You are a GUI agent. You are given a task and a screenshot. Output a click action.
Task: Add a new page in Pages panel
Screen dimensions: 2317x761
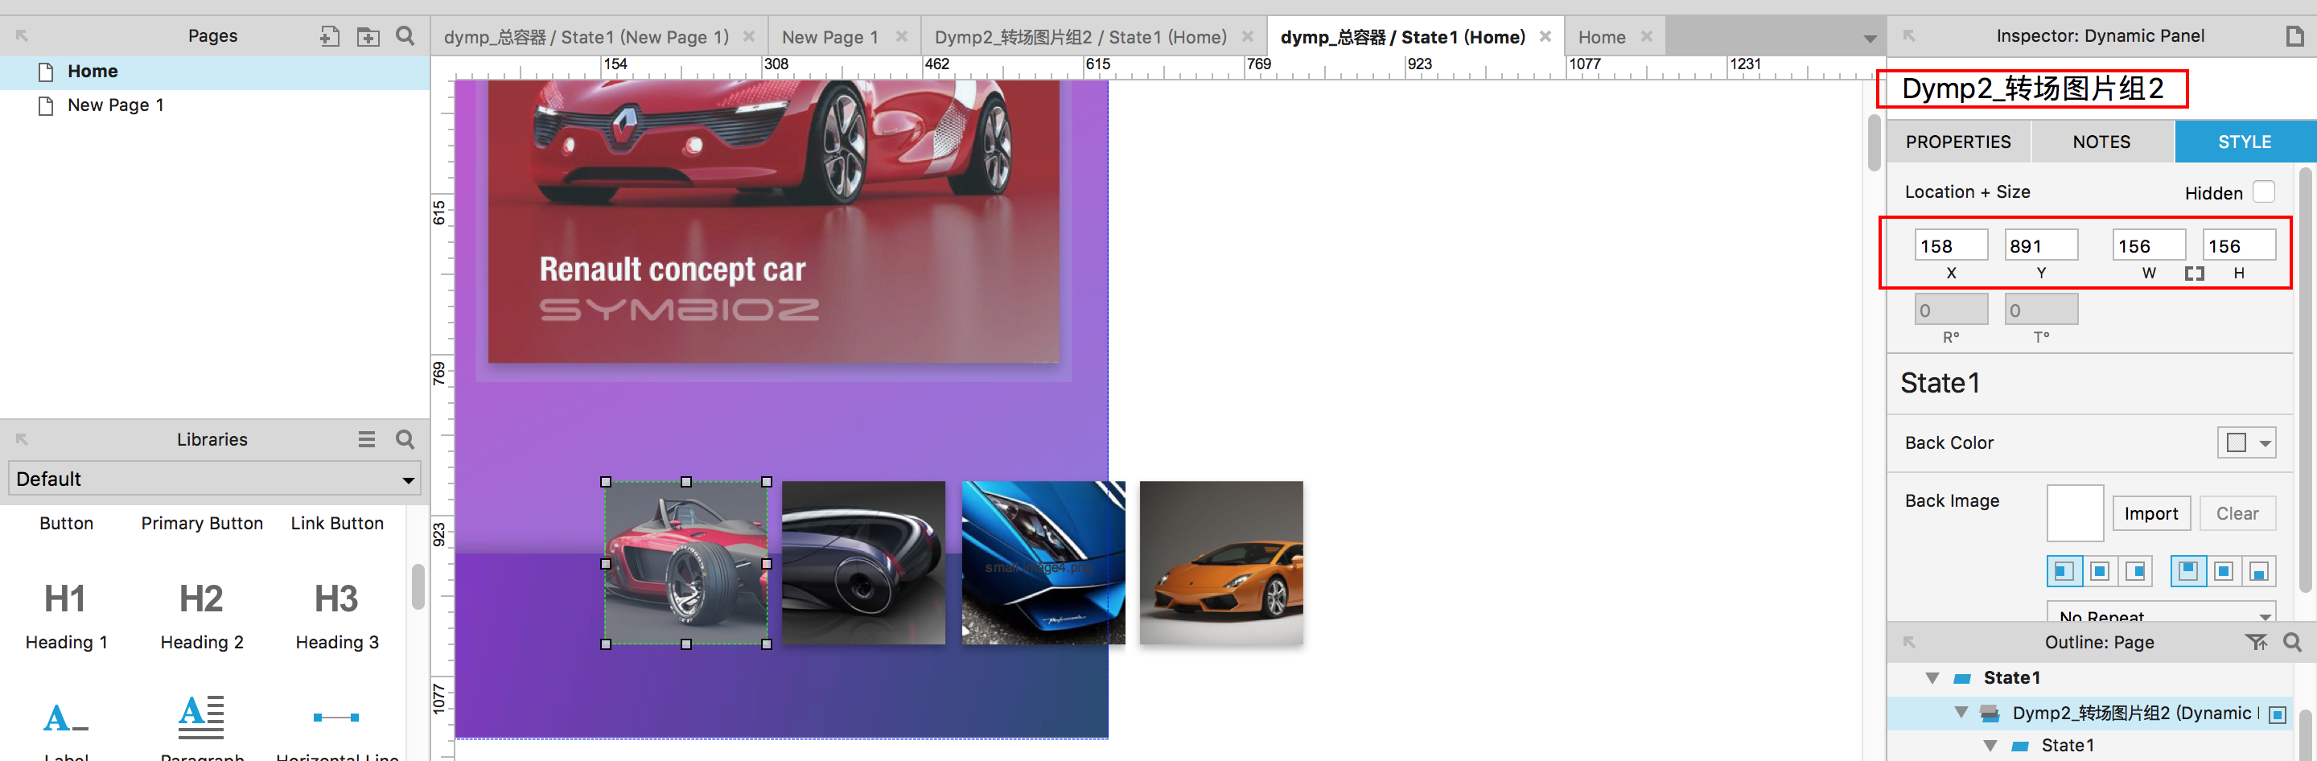pyautogui.click(x=329, y=36)
